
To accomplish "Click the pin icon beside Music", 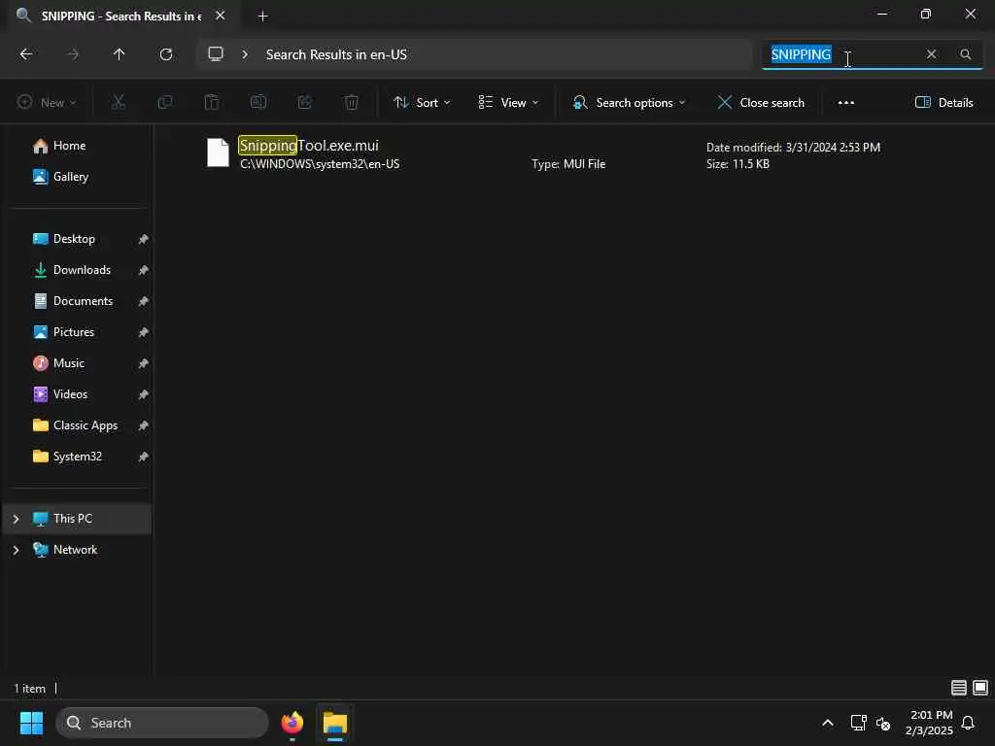I will (144, 363).
